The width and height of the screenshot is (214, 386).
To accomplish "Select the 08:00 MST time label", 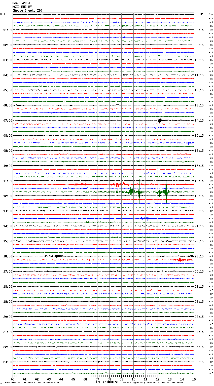I will pos(8,136).
